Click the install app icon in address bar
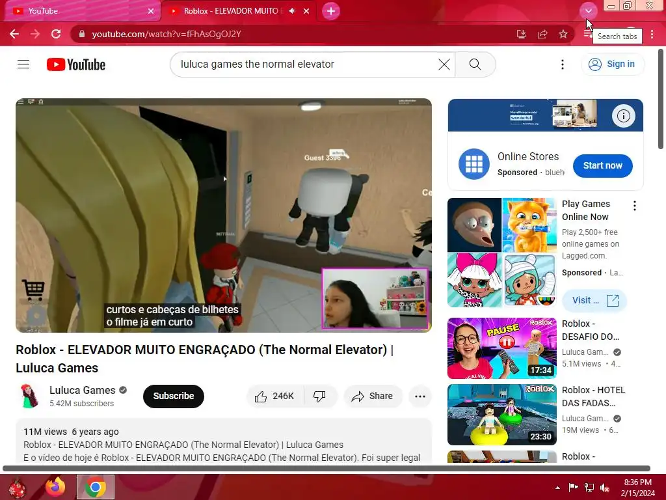 coord(522,34)
